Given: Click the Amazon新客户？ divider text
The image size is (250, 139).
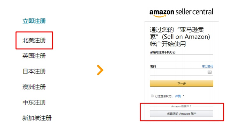Looking at the screenshot, I should coord(181,106).
